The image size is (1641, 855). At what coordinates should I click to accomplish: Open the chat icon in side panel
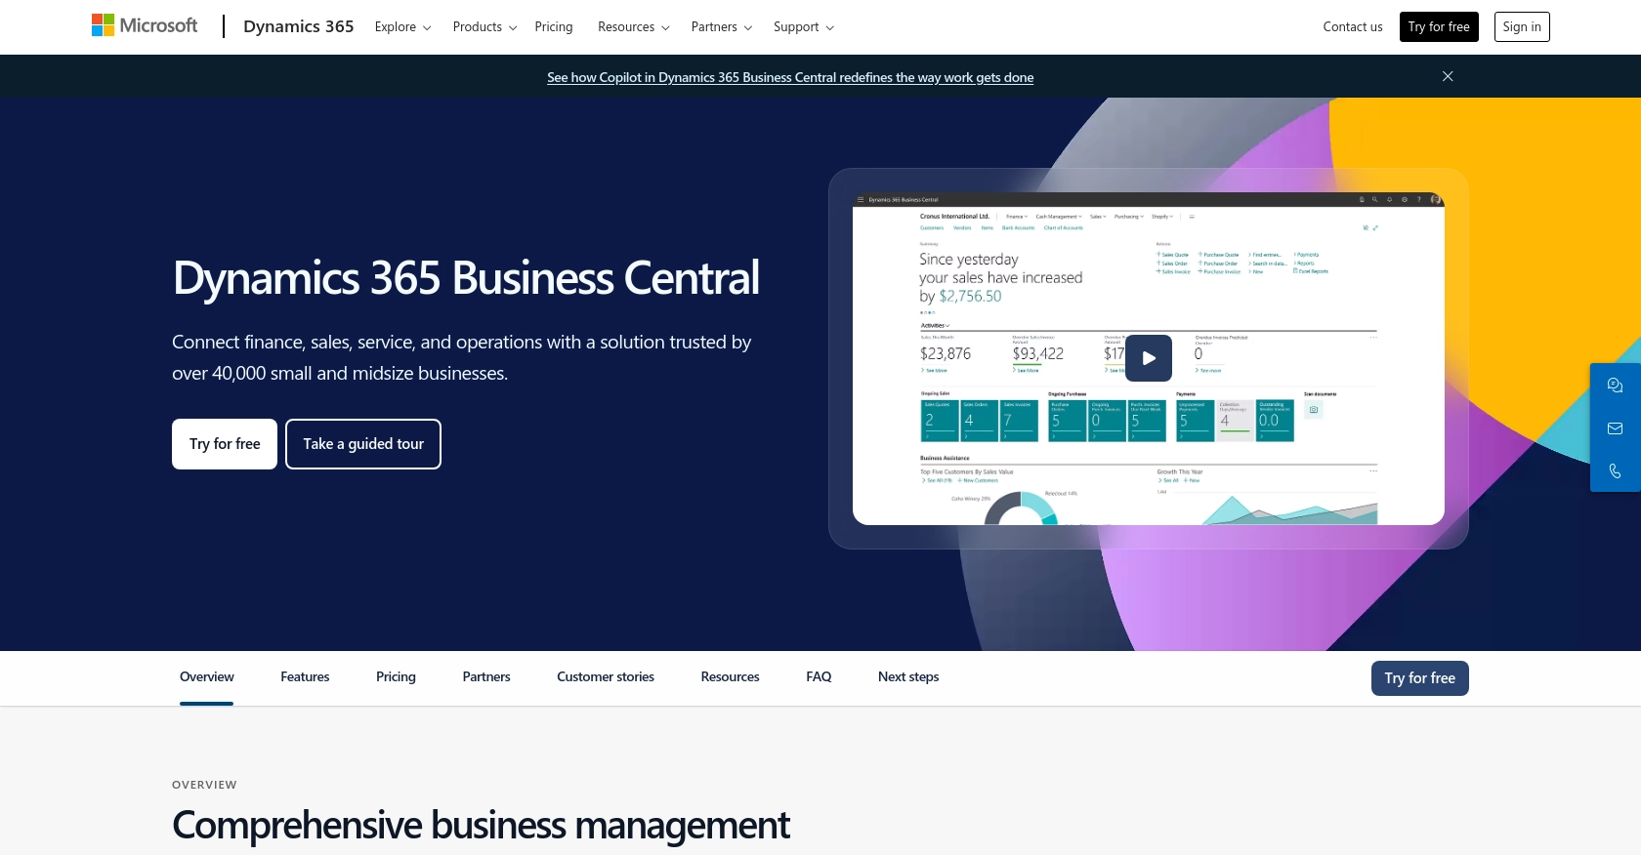[1615, 386]
